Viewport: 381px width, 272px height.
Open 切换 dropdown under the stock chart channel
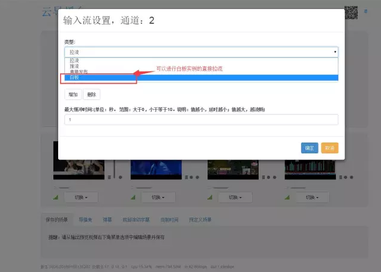point(312,198)
